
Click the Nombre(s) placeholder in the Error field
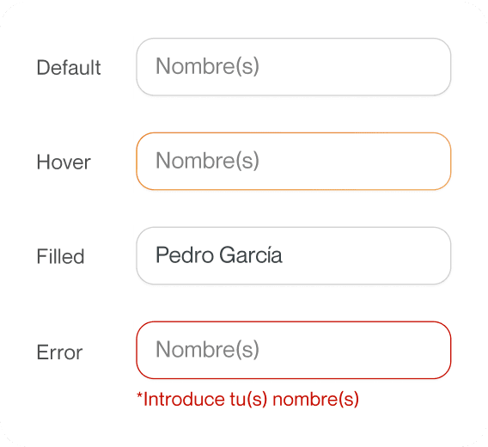tap(207, 350)
